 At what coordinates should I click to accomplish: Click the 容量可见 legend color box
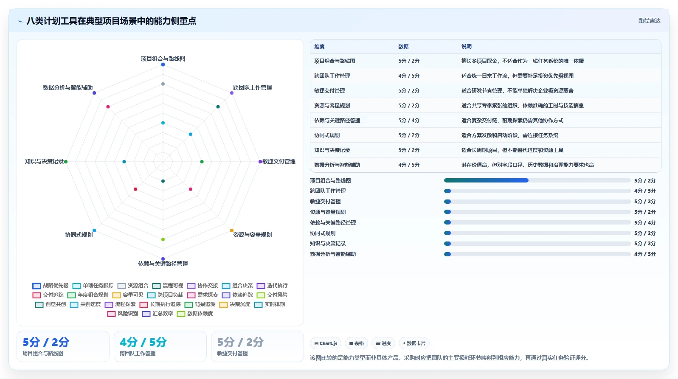click(x=116, y=295)
